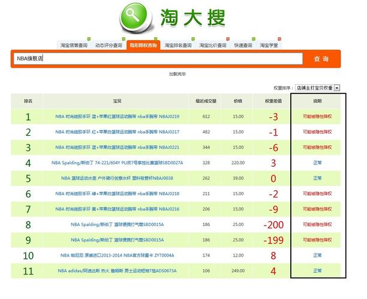Click sales count 612 in rank 1 row
Screen dimensions: 367x299
tap(206, 117)
